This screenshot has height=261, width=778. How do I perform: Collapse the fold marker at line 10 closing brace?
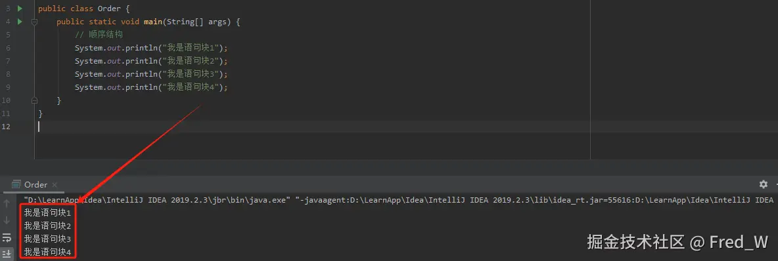pyautogui.click(x=34, y=100)
